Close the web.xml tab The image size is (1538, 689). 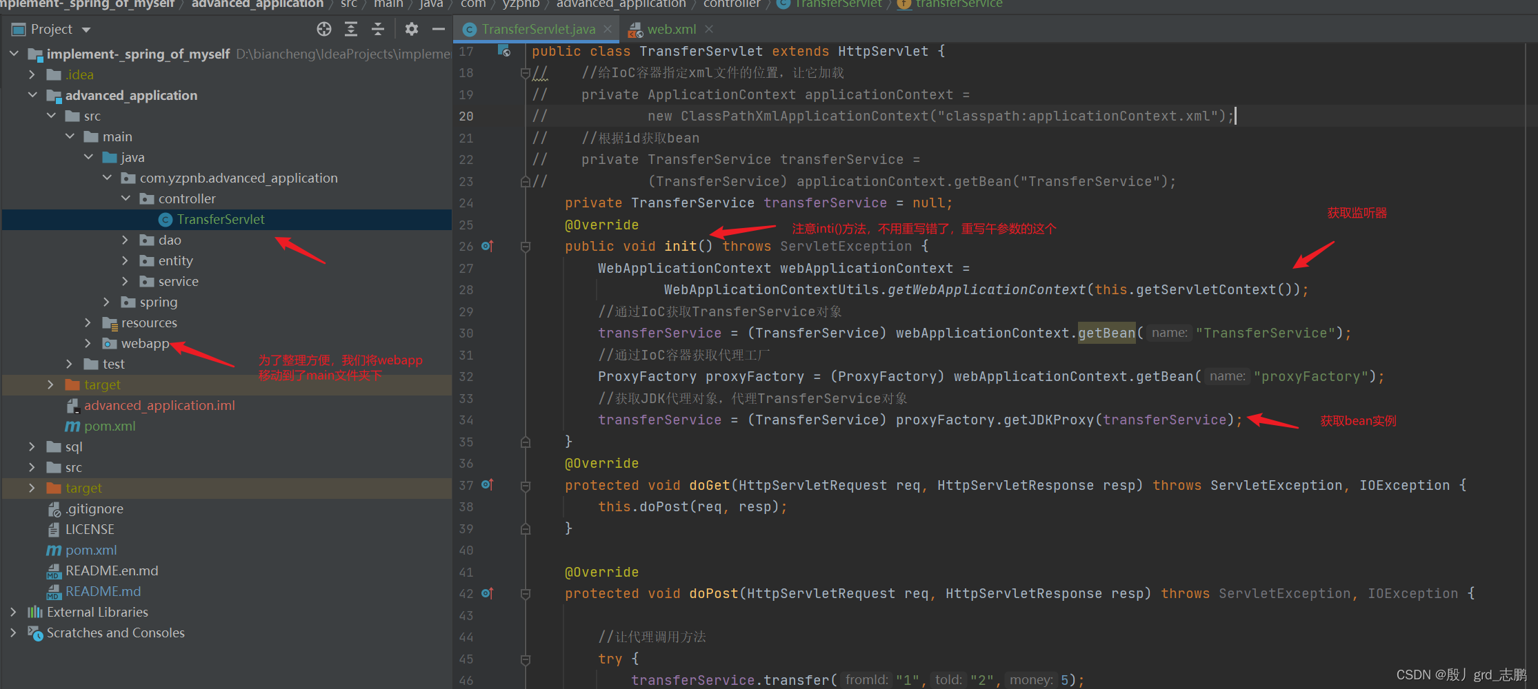[709, 29]
